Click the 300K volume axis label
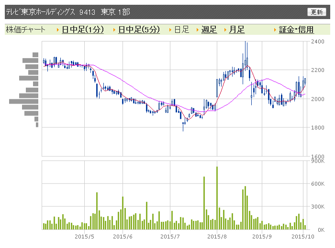This screenshot has width=335, height=248. pyautogui.click(x=318, y=207)
